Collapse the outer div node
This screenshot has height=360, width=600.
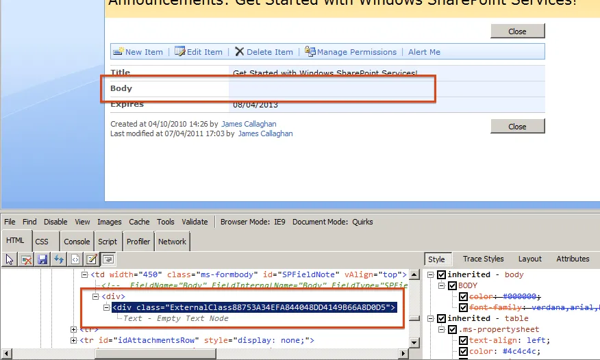[96, 296]
